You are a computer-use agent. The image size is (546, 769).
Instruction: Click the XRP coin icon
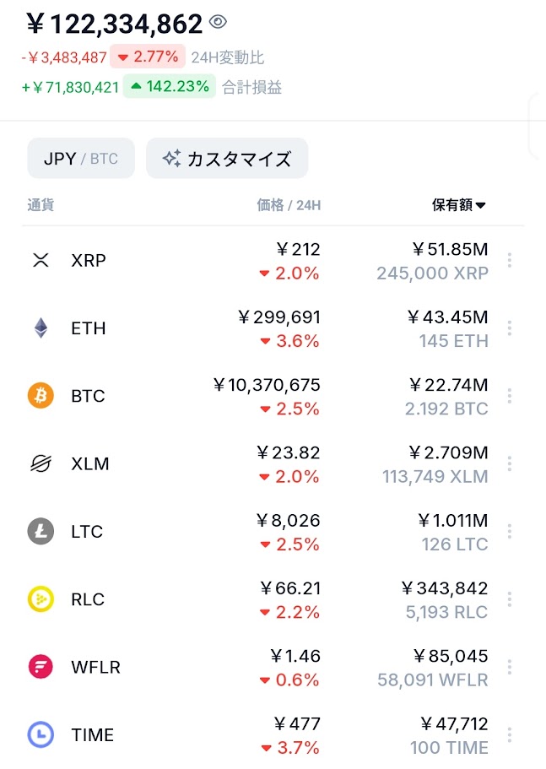pos(41,260)
